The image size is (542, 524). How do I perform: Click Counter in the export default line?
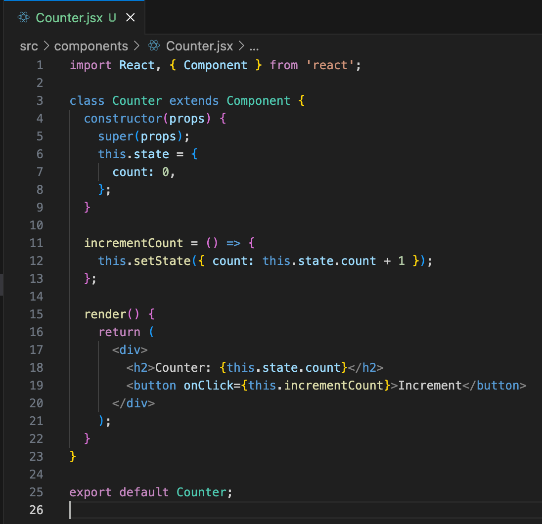click(x=201, y=492)
